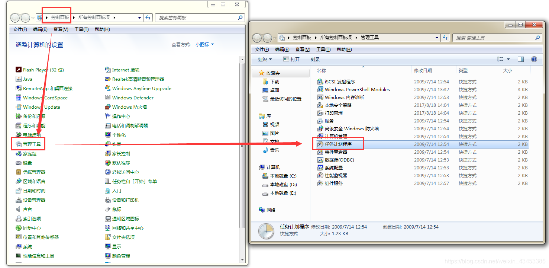
Task: Open 区域和语言 globe icon
Action: [x=19, y=181]
